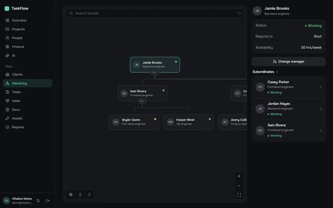Select the Skyler Quinn node
333x208 pixels.
[134, 122]
